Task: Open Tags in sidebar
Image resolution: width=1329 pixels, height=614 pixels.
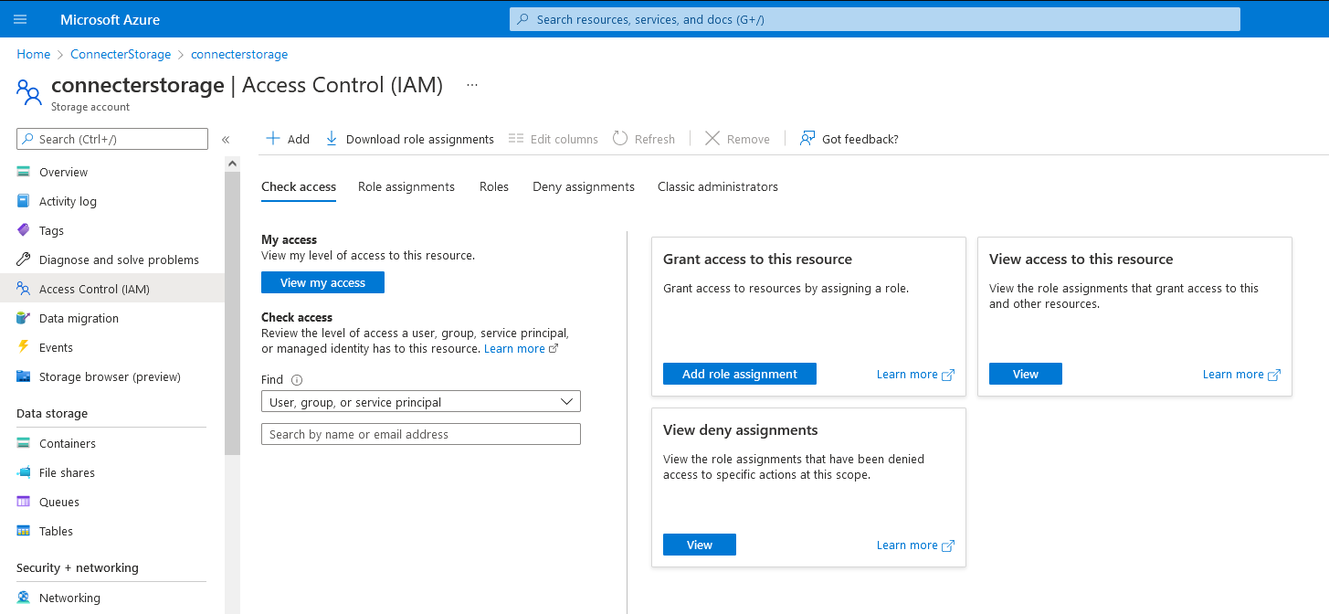Action: 51,230
